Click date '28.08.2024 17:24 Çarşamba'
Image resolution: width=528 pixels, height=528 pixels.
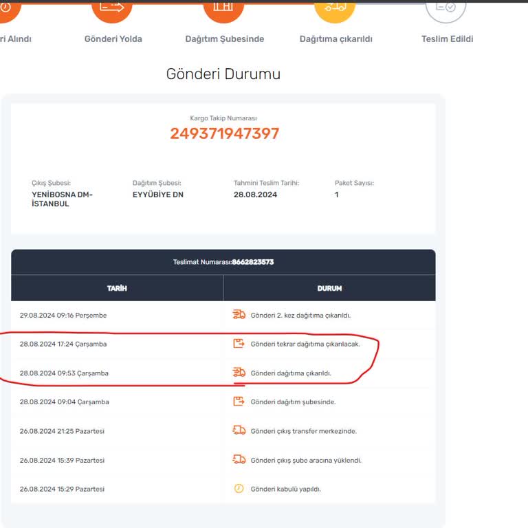tap(63, 344)
